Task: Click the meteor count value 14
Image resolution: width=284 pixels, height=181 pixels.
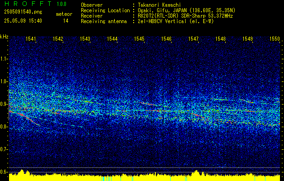Action: point(66,21)
